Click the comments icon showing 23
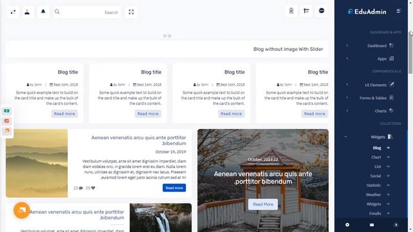 click(x=81, y=188)
